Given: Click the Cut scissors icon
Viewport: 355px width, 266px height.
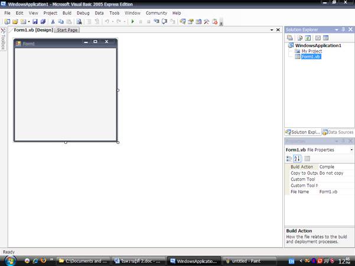Looking at the screenshot, I should coord(53,21).
